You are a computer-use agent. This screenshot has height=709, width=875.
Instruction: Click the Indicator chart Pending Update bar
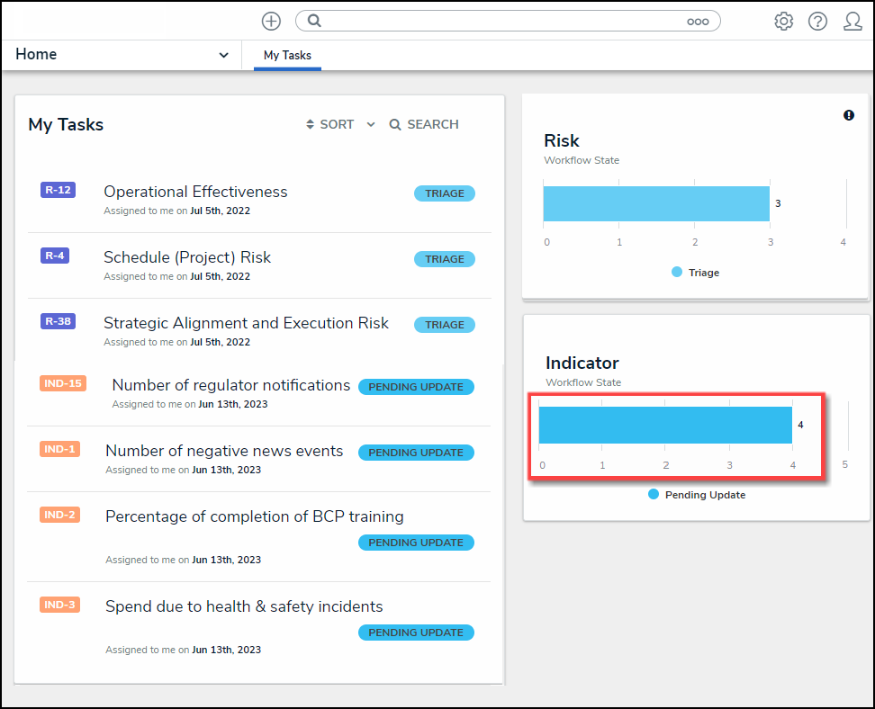tap(665, 425)
